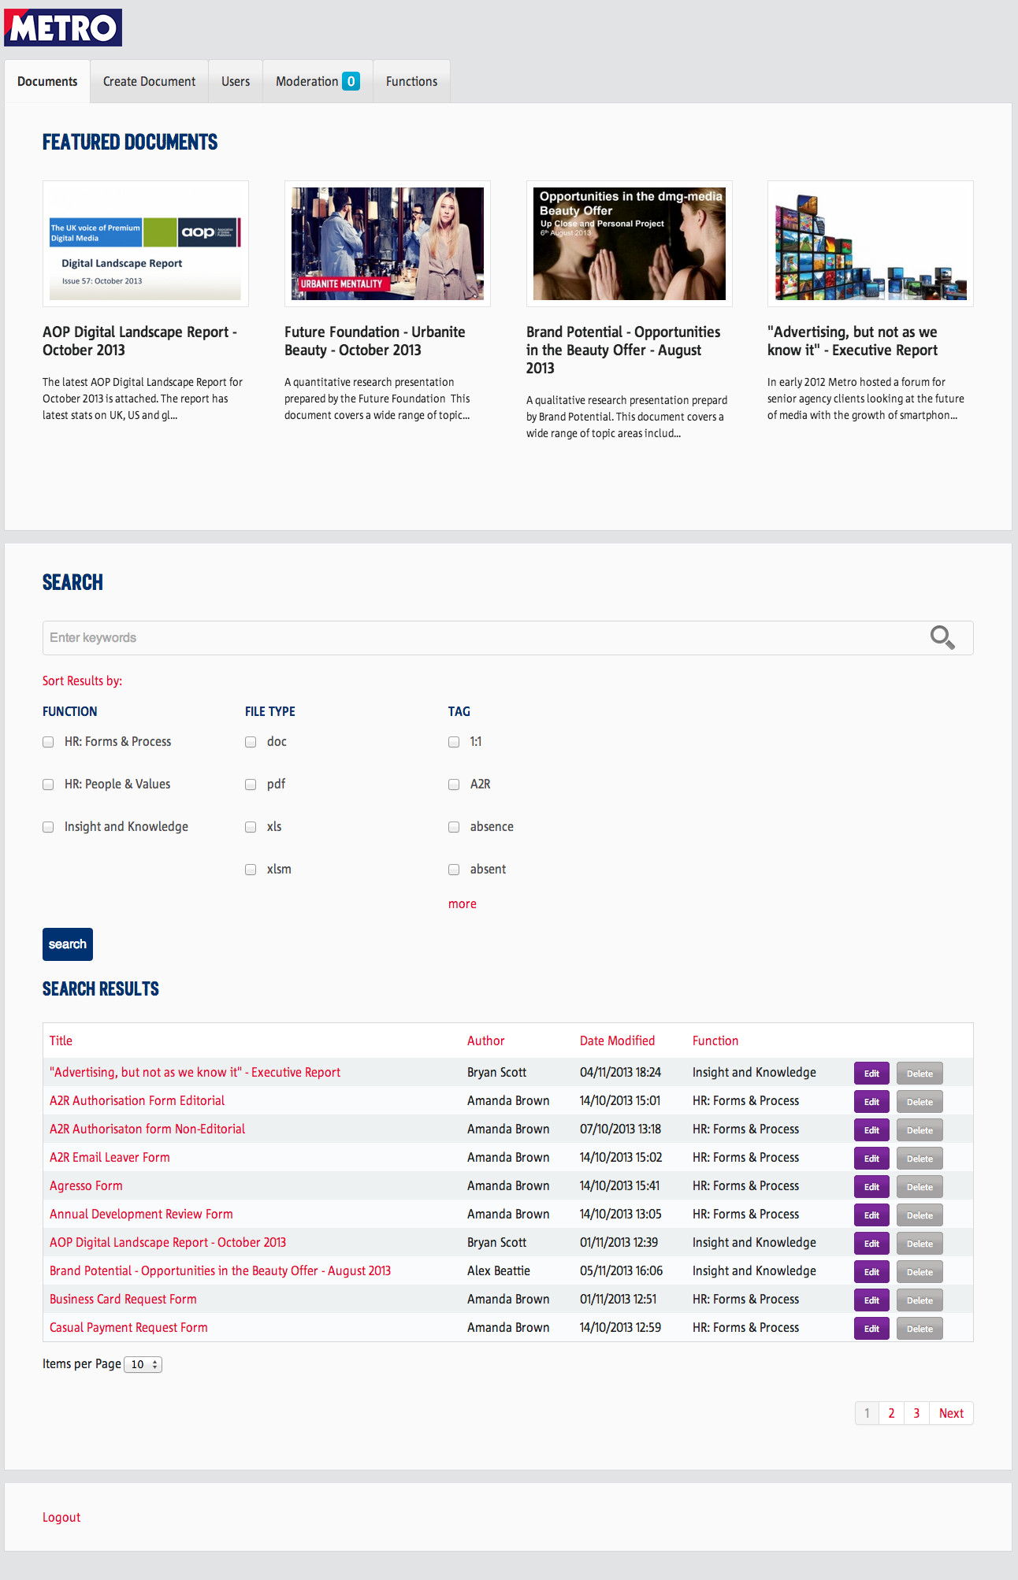This screenshot has width=1018, height=1580.
Task: Tick the pdf file type checkbox
Action: [x=251, y=784]
